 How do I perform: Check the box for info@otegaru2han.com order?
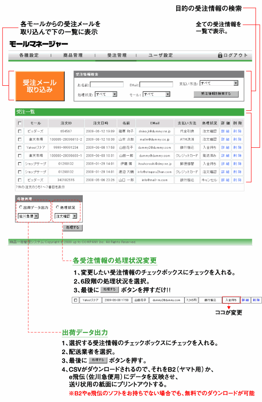click(19, 172)
